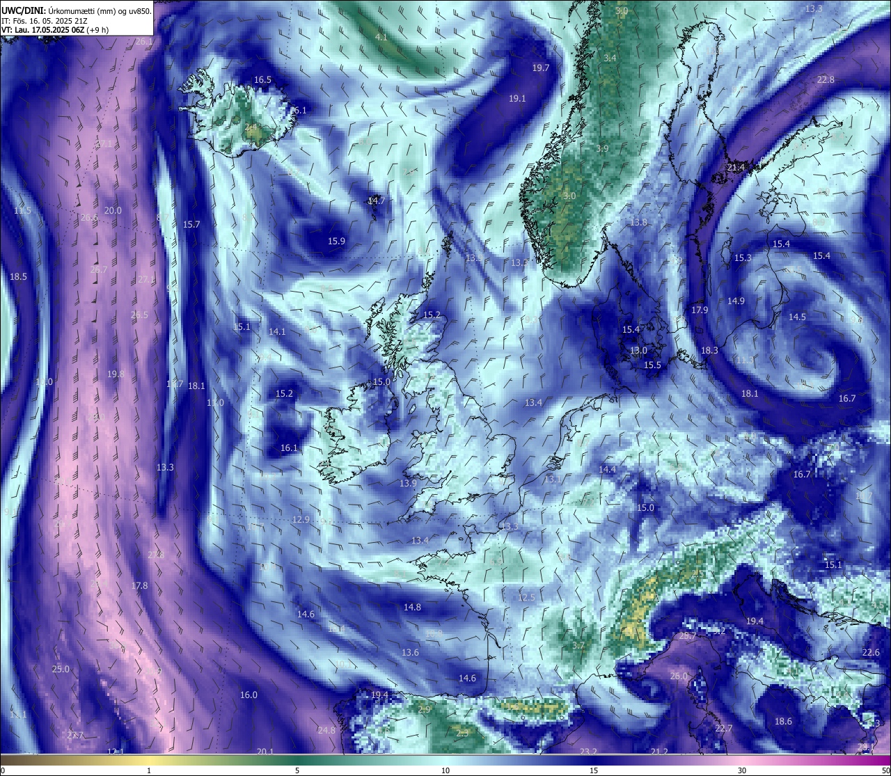Click the colour scale tick label 5
Screen dimensions: 891x776
click(x=297, y=770)
